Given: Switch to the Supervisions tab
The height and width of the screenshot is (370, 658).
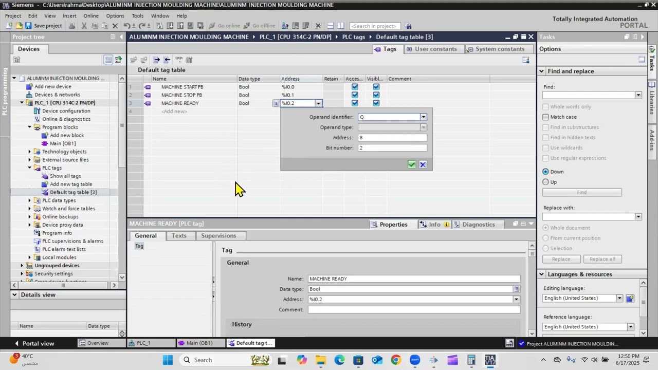Looking at the screenshot, I should click(x=218, y=235).
